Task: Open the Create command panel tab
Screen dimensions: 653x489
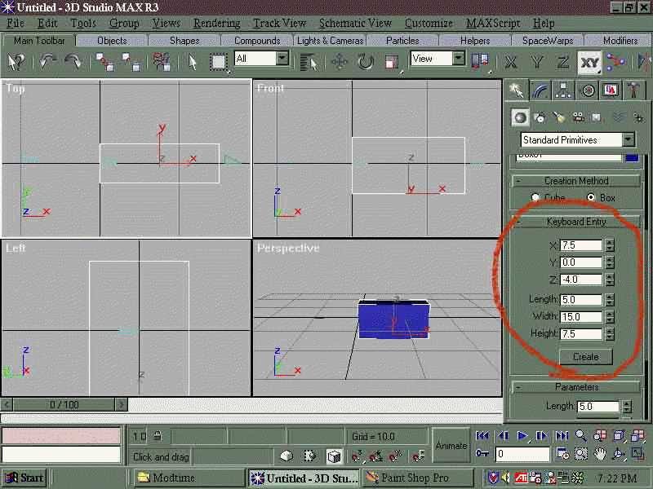Action: coord(517,90)
